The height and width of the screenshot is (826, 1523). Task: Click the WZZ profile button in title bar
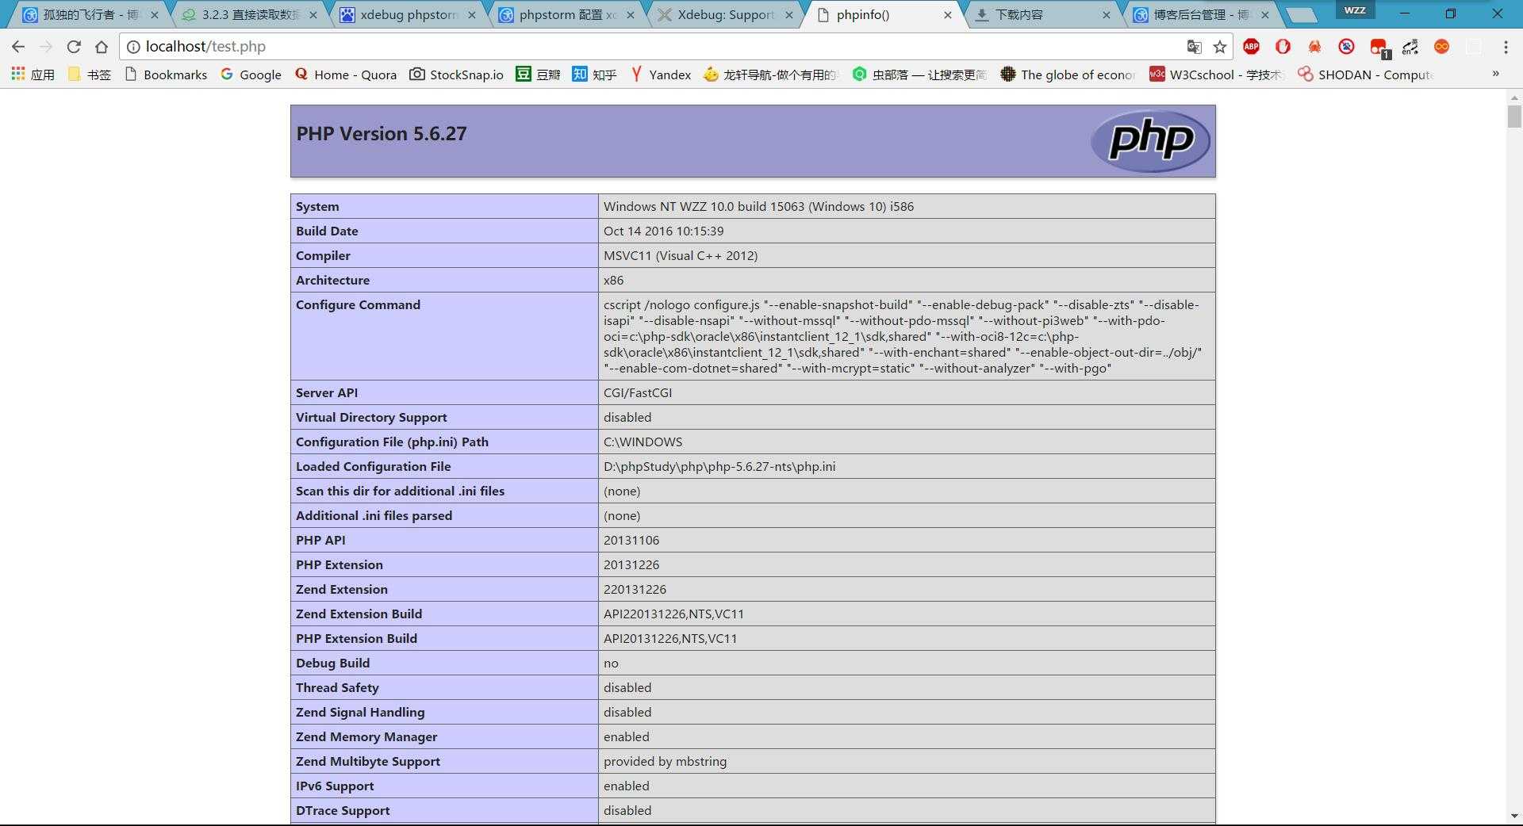[x=1355, y=10]
